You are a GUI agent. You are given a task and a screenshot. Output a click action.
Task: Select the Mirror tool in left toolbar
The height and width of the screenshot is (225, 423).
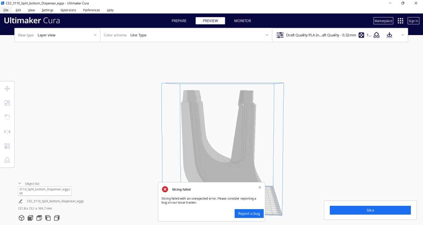(7, 132)
